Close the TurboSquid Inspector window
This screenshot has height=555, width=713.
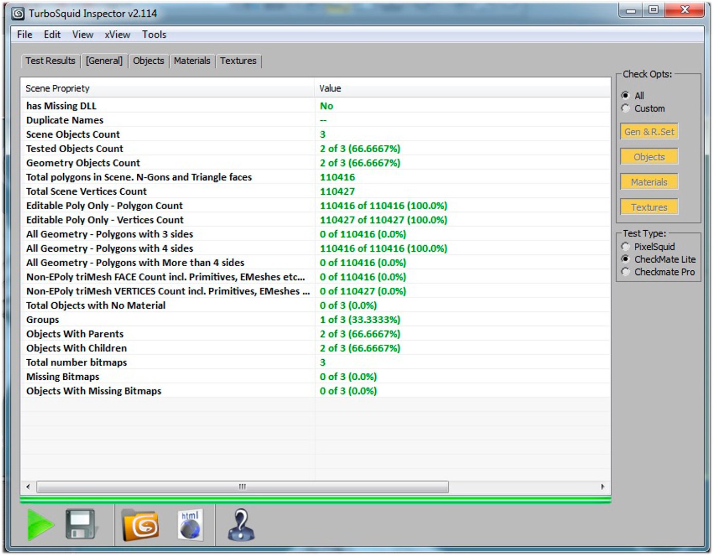click(x=685, y=10)
